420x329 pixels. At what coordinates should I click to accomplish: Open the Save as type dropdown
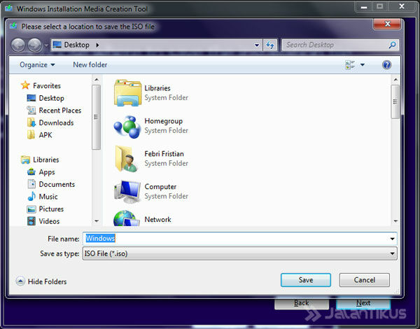[239, 253]
